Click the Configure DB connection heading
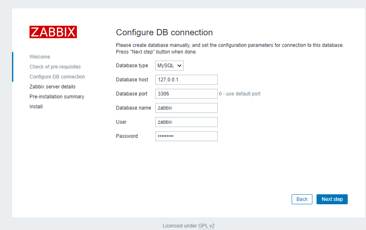Viewport: 366px width, 230px height. [165, 32]
